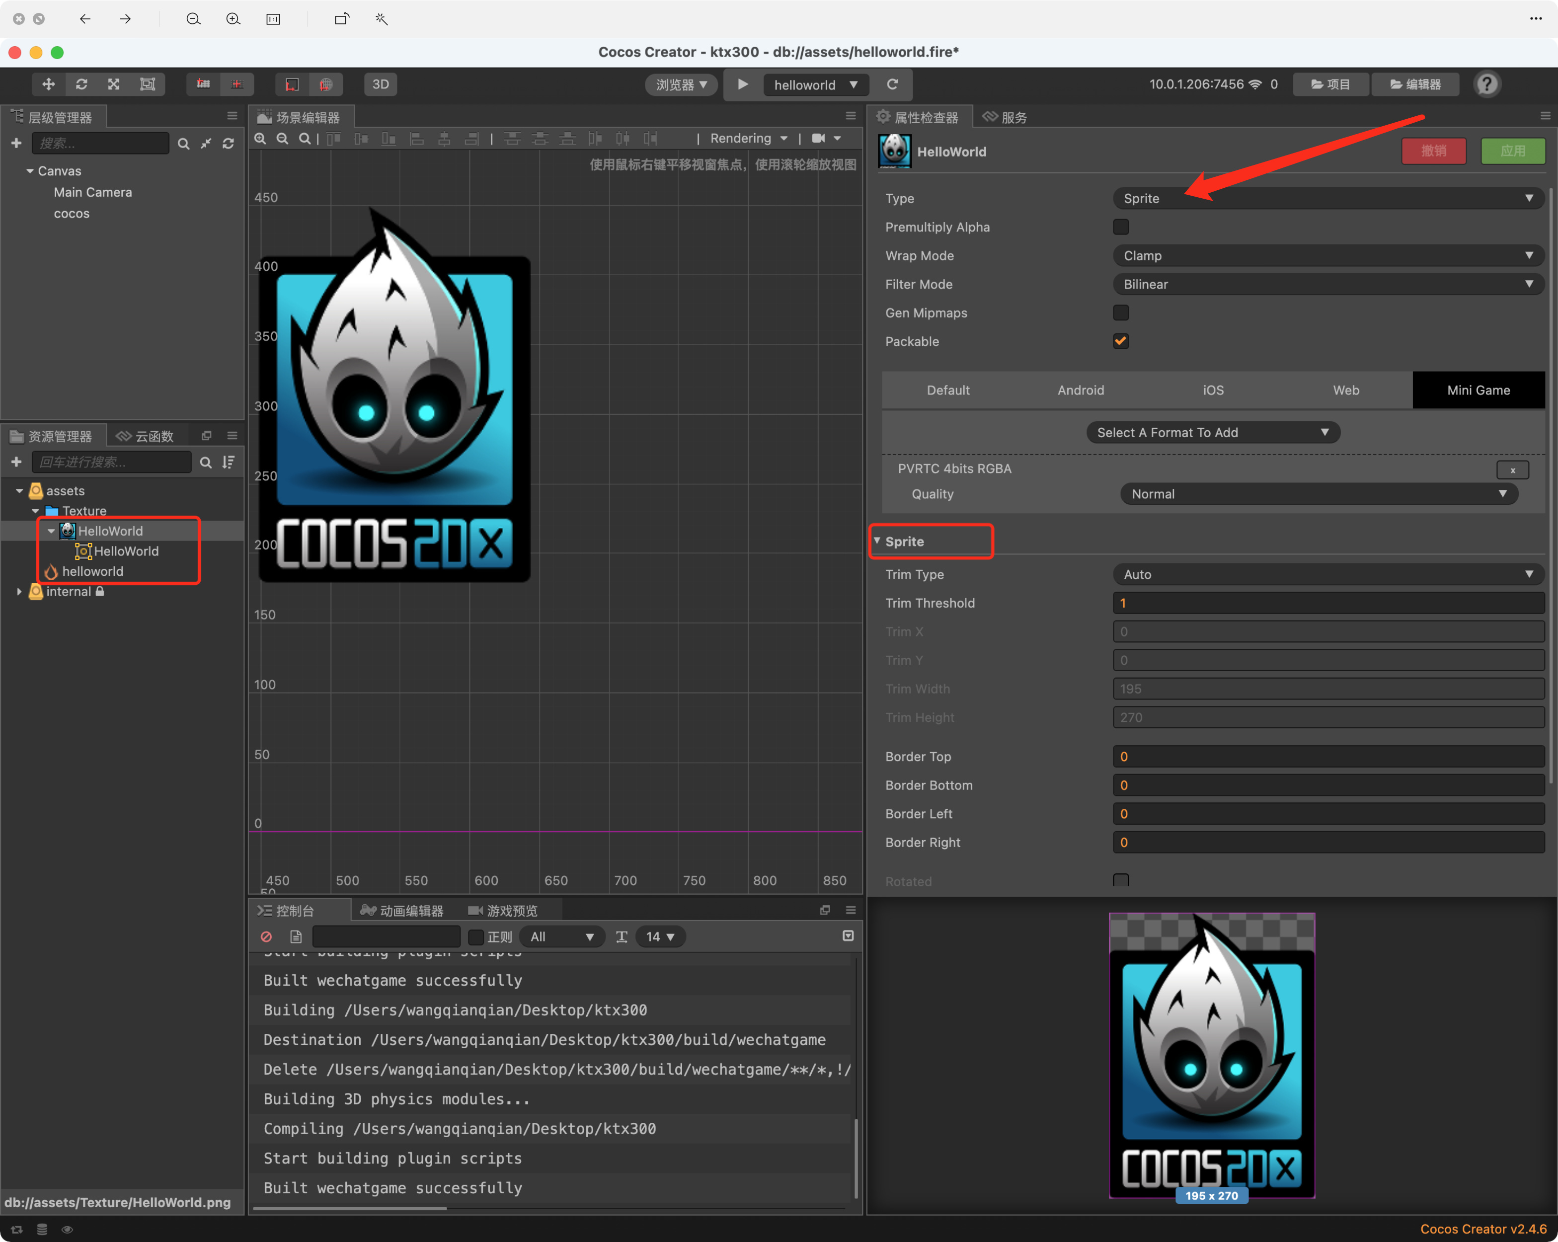Enable the Gen Mipmaps checkbox
The image size is (1558, 1242).
pos(1120,313)
